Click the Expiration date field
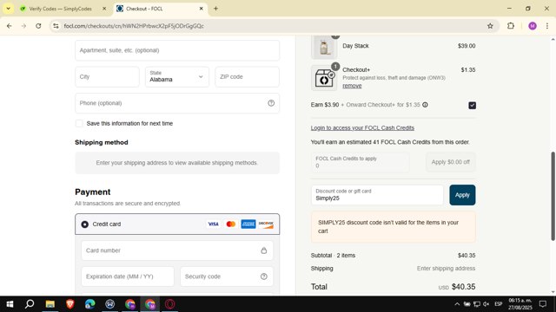The width and height of the screenshot is (556, 312). [x=128, y=276]
